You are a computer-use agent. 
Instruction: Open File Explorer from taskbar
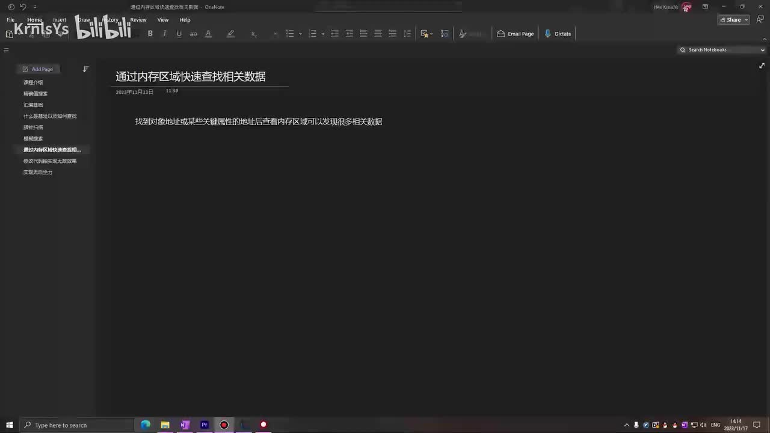(x=165, y=425)
